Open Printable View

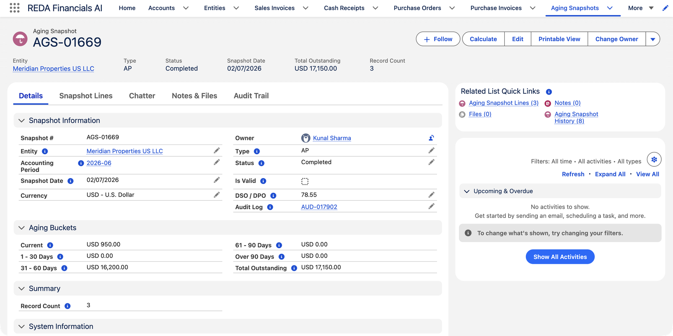click(559, 39)
